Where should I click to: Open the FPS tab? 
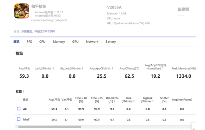(x=29, y=42)
